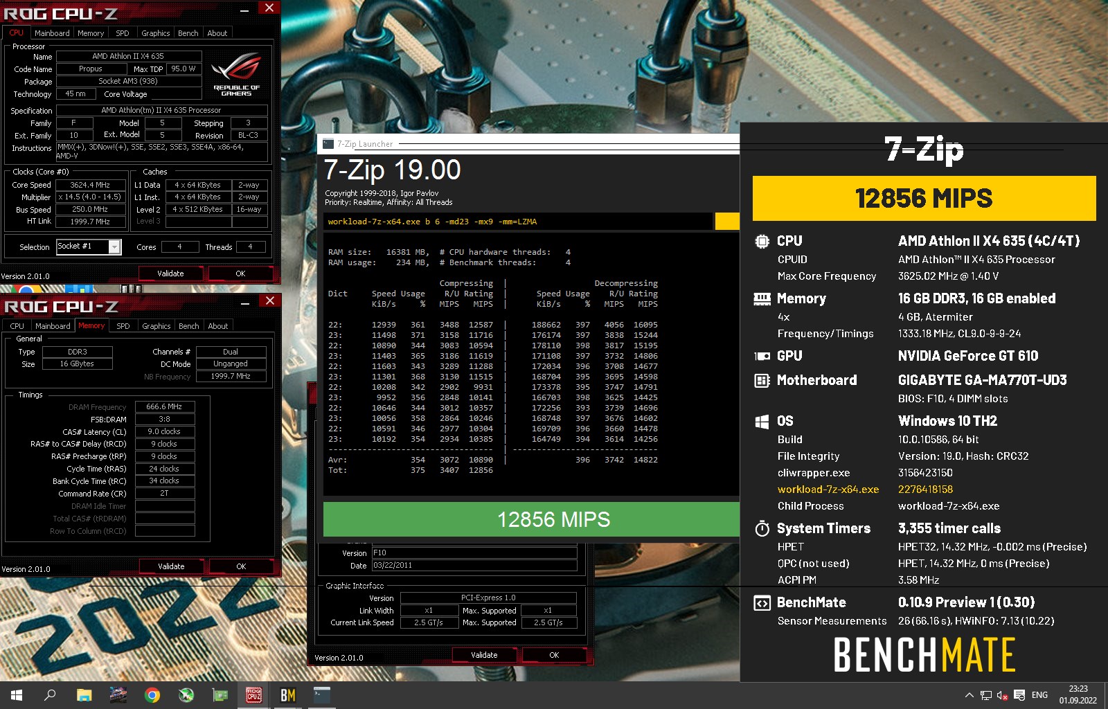Click the Memory module icon in BenchMate
Viewport: 1108px width, 709px height.
(x=762, y=299)
